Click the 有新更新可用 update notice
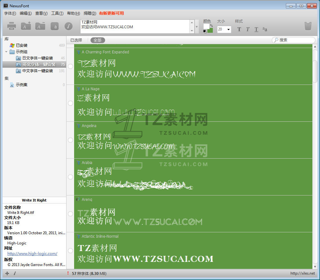 pos(111,13)
